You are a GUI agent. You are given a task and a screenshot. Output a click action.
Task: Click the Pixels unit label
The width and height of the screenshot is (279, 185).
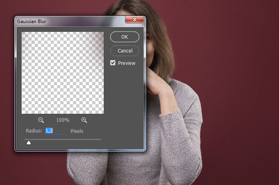pos(77,131)
